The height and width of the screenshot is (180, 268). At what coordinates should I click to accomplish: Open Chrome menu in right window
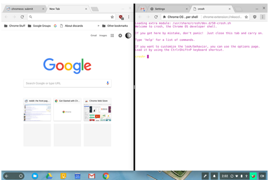point(263,17)
